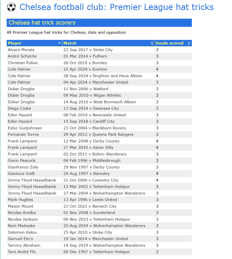Image resolution: width=232 pixels, height=259 pixels.
Task: Click 06 Dec 1997 v Tottenham Hotspur cell
Action: coord(109,252)
